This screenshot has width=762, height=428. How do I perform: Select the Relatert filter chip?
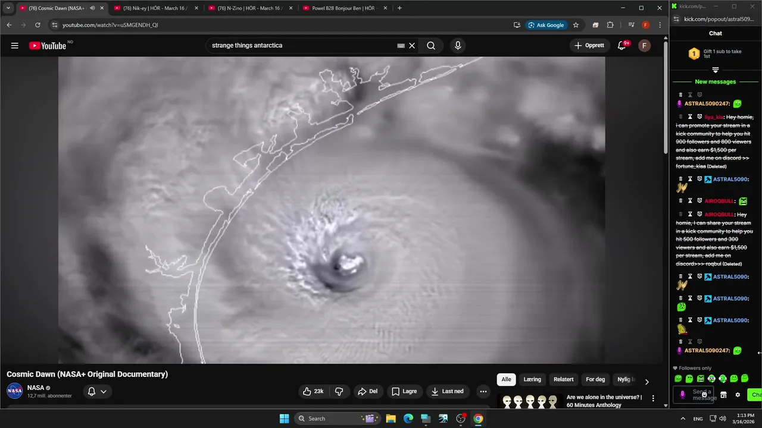pos(564,379)
